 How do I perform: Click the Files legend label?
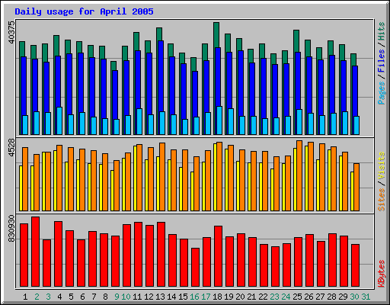(x=381, y=61)
